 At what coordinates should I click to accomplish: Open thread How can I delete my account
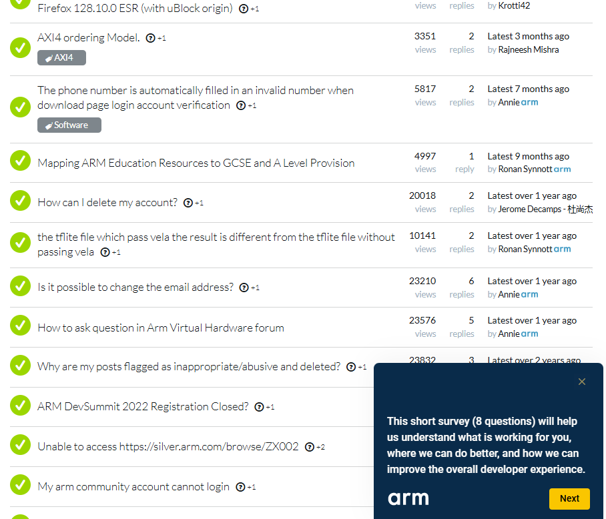click(x=107, y=202)
